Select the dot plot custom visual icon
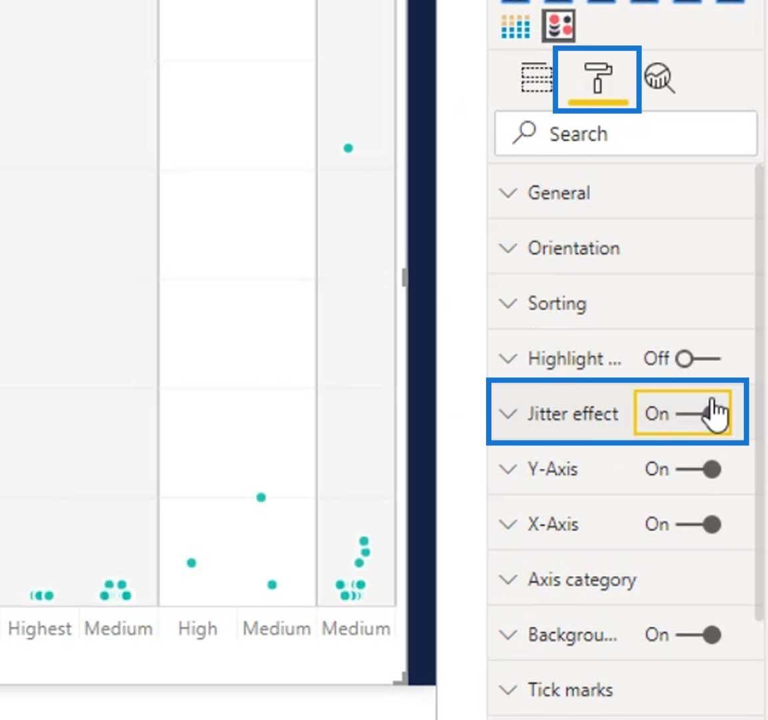Viewport: 768px width, 720px height. pyautogui.click(x=559, y=26)
